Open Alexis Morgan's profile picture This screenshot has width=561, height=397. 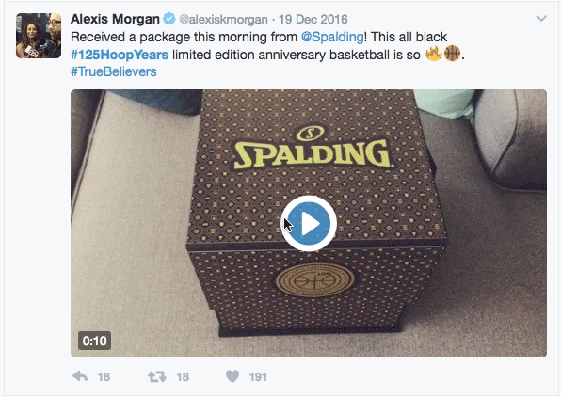point(39,36)
